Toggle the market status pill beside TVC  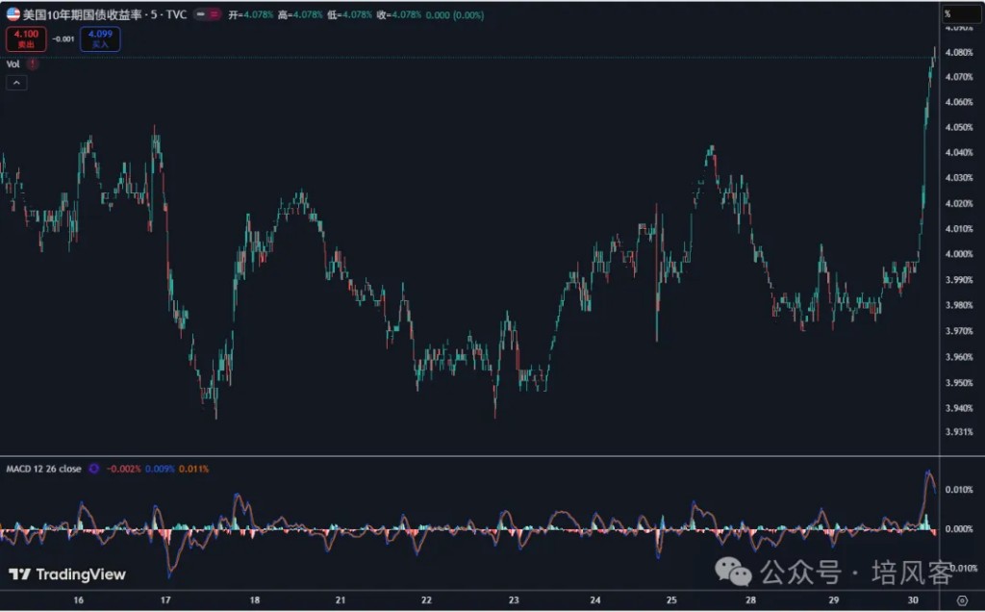point(207,13)
